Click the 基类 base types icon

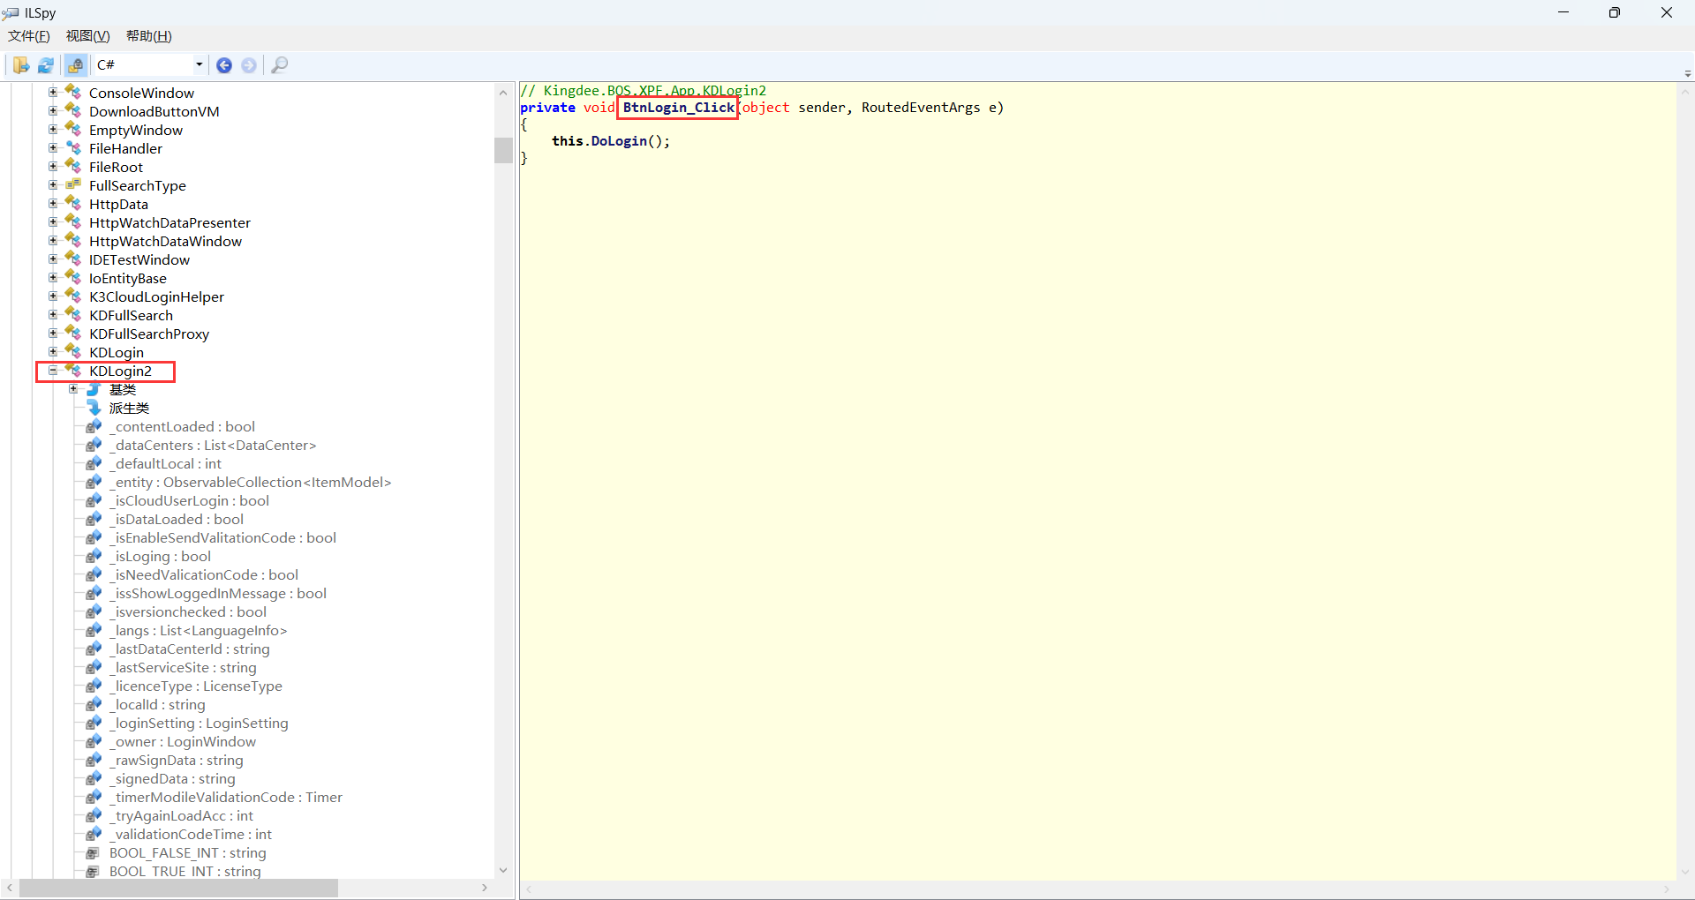[x=94, y=389]
